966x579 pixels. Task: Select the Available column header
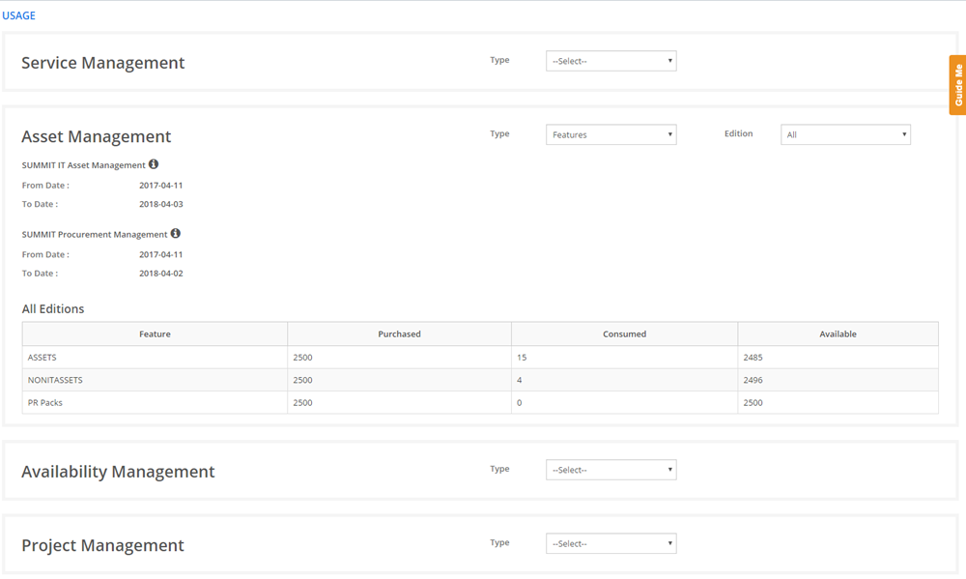pos(838,334)
